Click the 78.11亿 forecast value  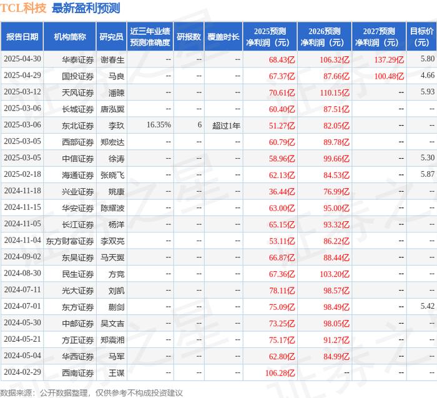(282, 291)
